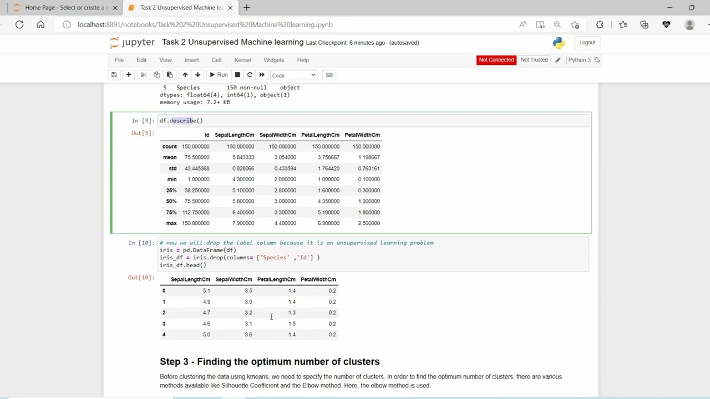Move selected cell up
The width and height of the screenshot is (710, 399).
[185, 75]
